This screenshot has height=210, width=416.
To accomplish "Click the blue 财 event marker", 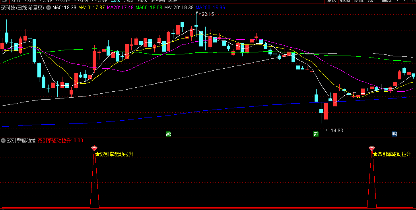I will coord(395,134).
